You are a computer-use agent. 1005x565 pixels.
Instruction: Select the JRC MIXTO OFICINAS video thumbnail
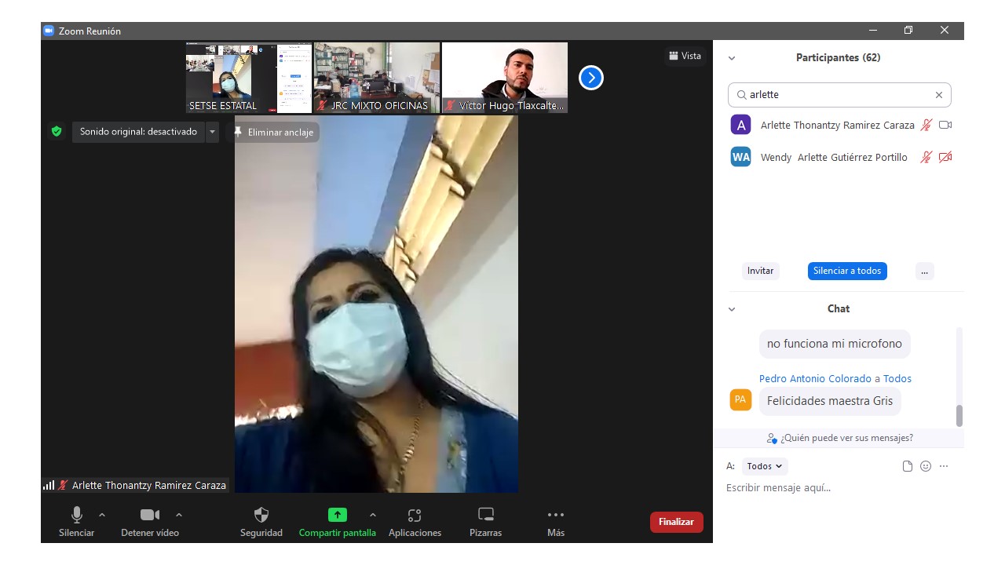point(377,78)
